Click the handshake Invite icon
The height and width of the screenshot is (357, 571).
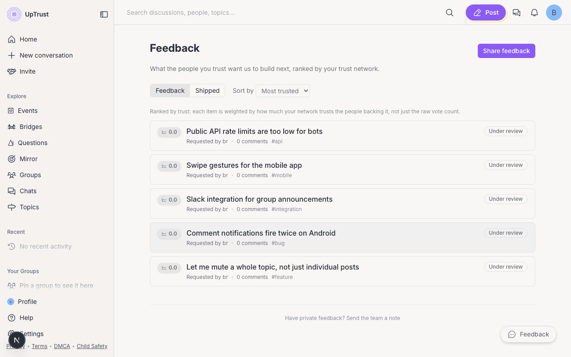click(x=12, y=71)
